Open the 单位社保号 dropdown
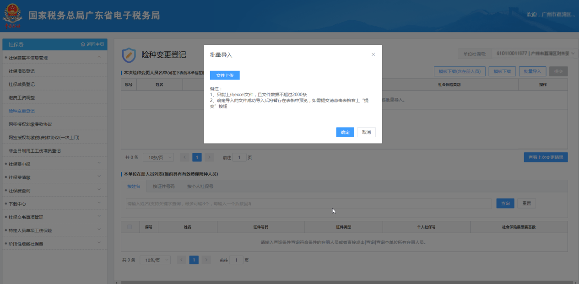Screen dimensions: 579x284 (574, 54)
